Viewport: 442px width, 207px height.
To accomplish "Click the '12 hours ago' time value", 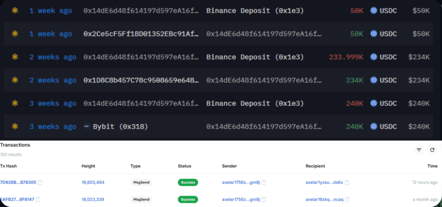I will tap(425, 182).
